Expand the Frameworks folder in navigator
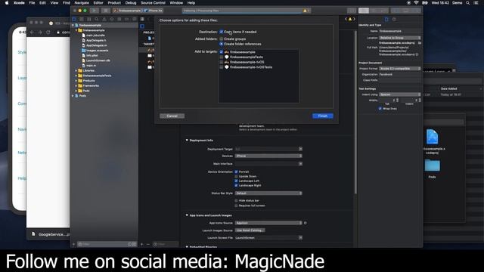Screen dimensions: 484x272 [x=76, y=85]
